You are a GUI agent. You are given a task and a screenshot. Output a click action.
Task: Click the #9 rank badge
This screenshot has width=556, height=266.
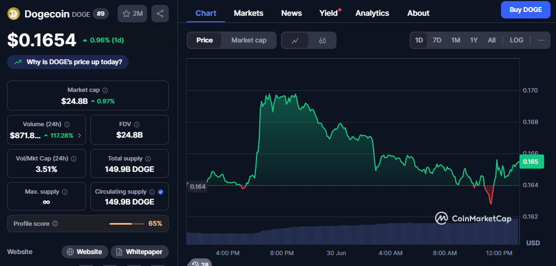point(101,14)
